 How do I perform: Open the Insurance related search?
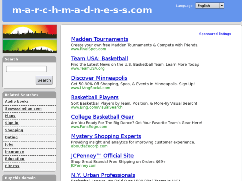tap(15, 151)
